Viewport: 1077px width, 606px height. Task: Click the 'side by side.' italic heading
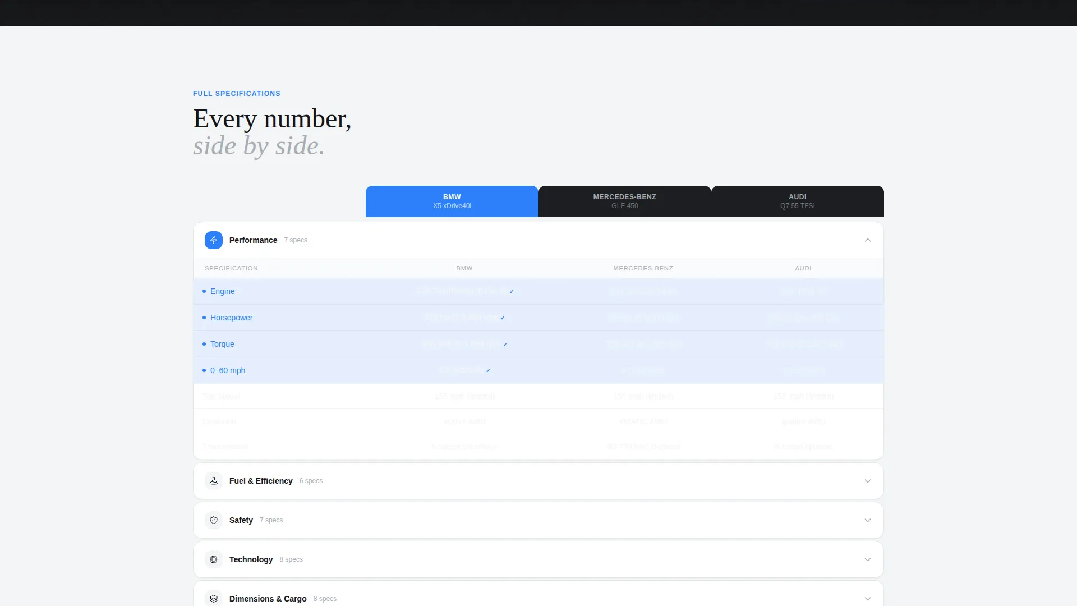259,146
